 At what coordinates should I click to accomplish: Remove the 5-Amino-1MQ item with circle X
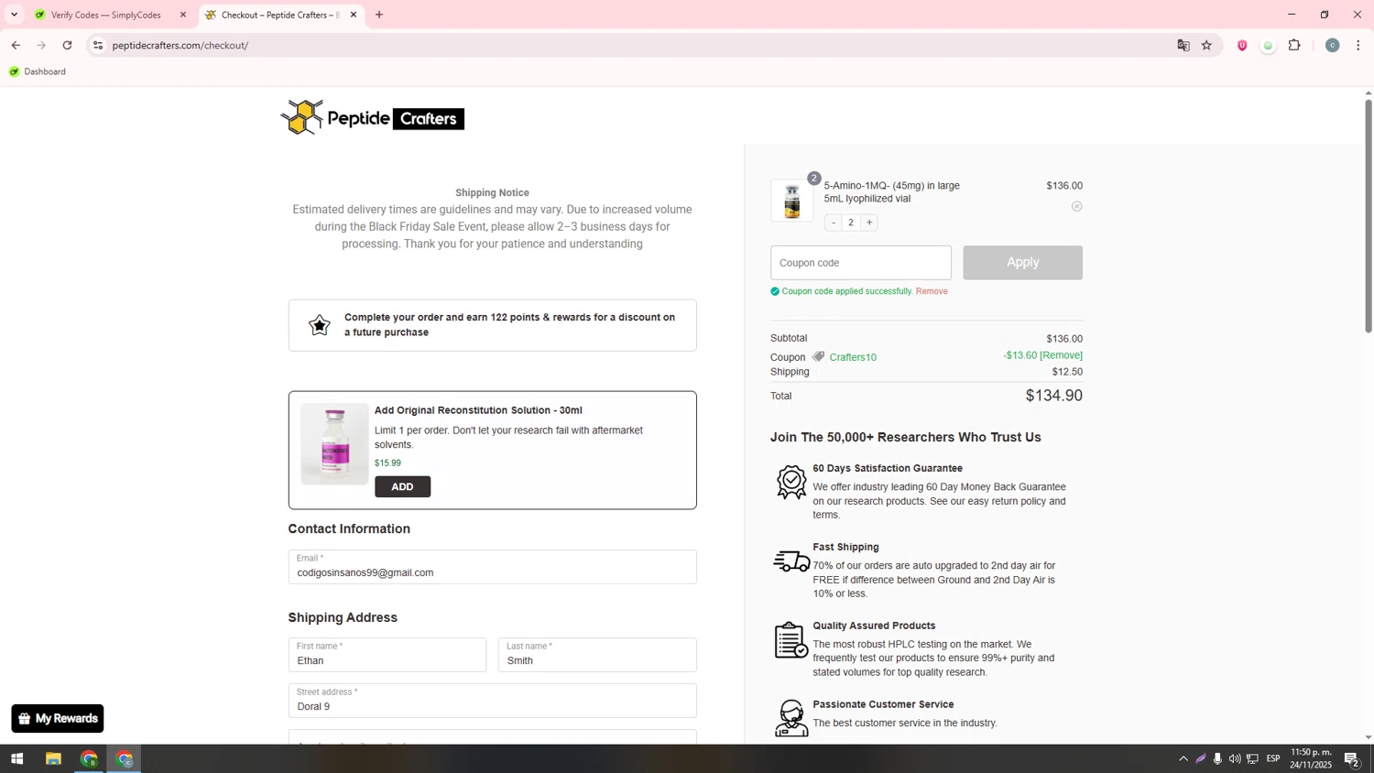pos(1076,207)
